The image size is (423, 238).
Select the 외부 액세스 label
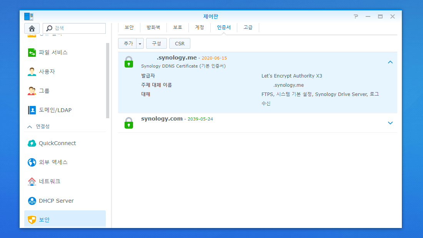coord(53,162)
